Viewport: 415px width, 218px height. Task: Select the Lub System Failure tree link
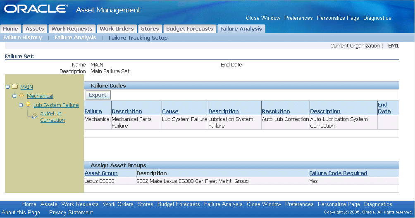click(x=56, y=105)
